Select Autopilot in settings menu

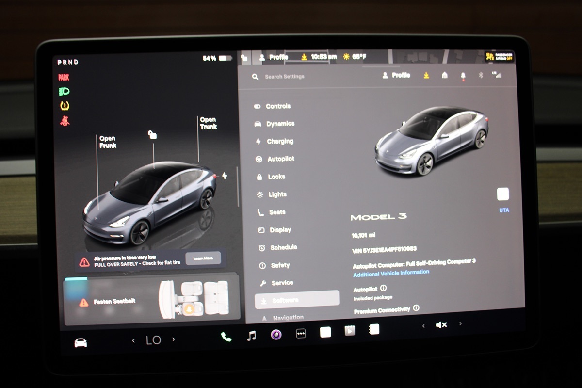point(280,159)
